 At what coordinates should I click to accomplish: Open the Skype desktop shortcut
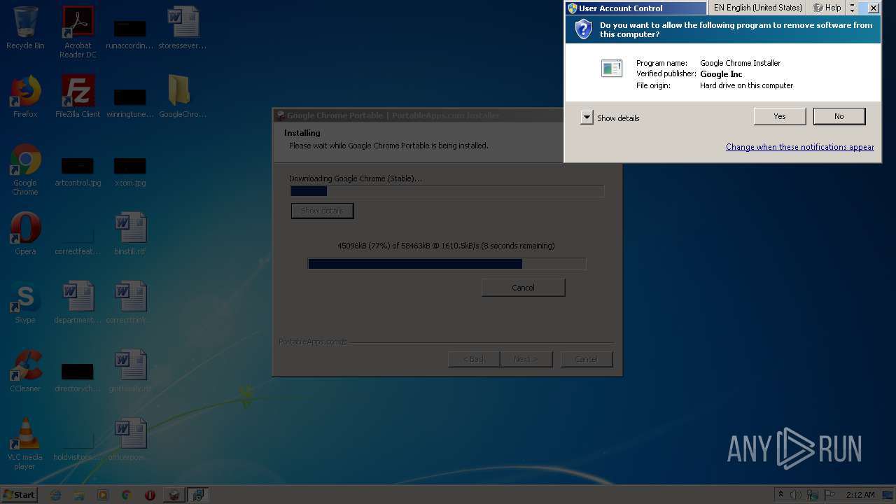(x=25, y=302)
